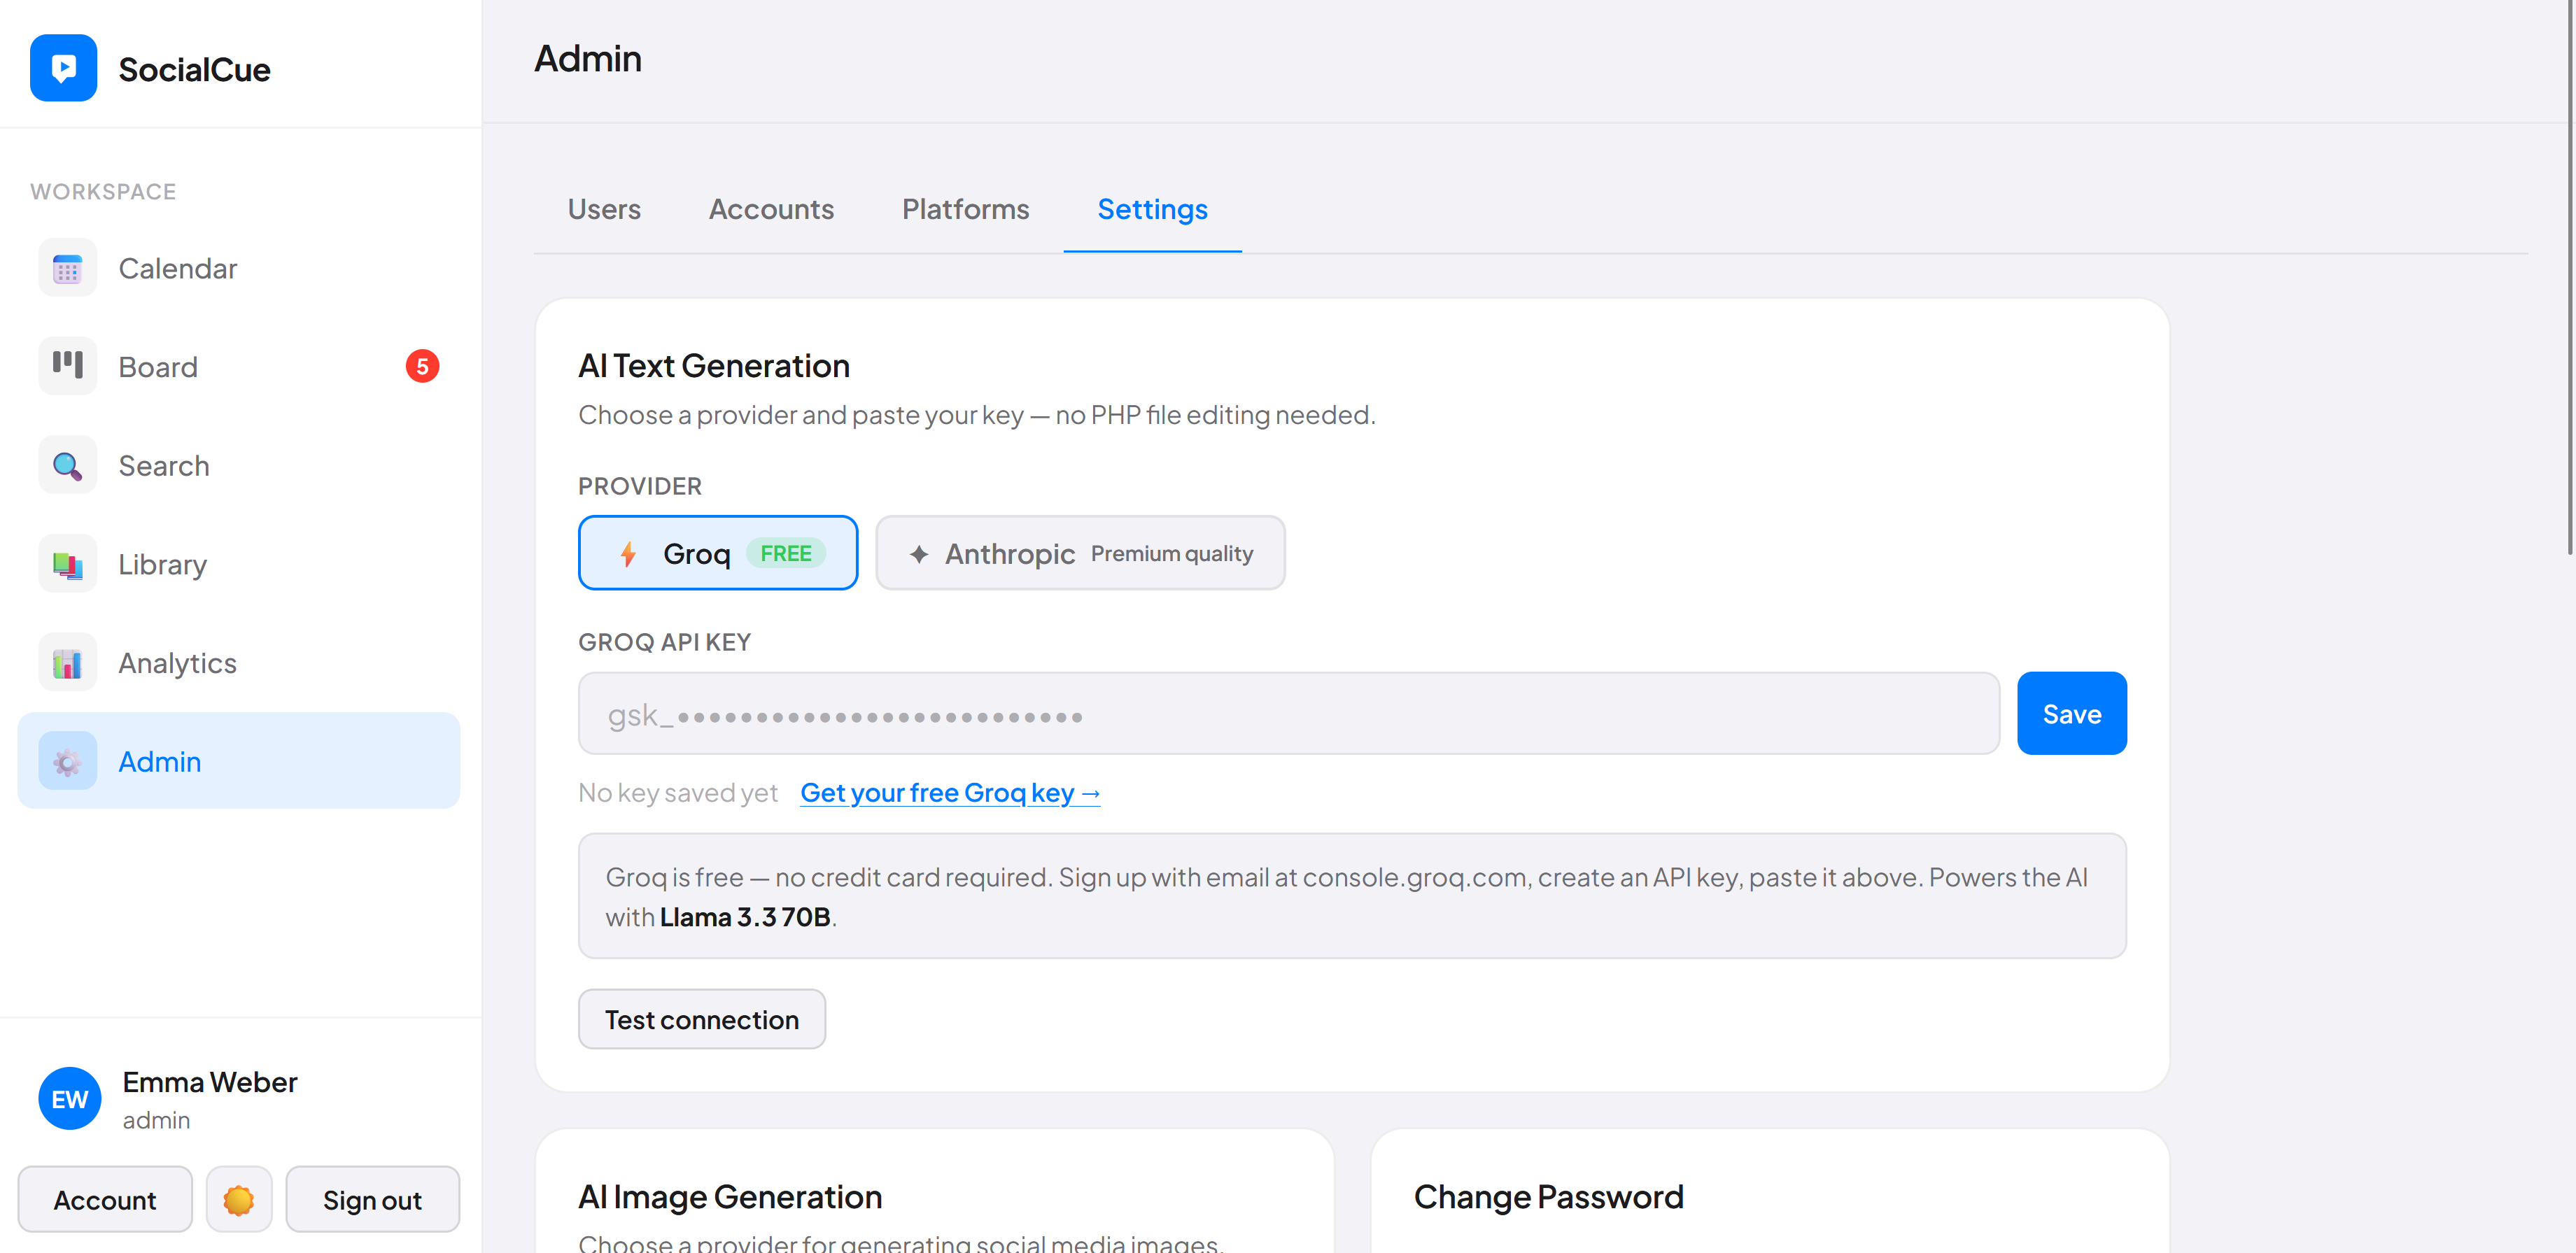
Task: Select Groq as the AI provider
Action: click(x=717, y=552)
